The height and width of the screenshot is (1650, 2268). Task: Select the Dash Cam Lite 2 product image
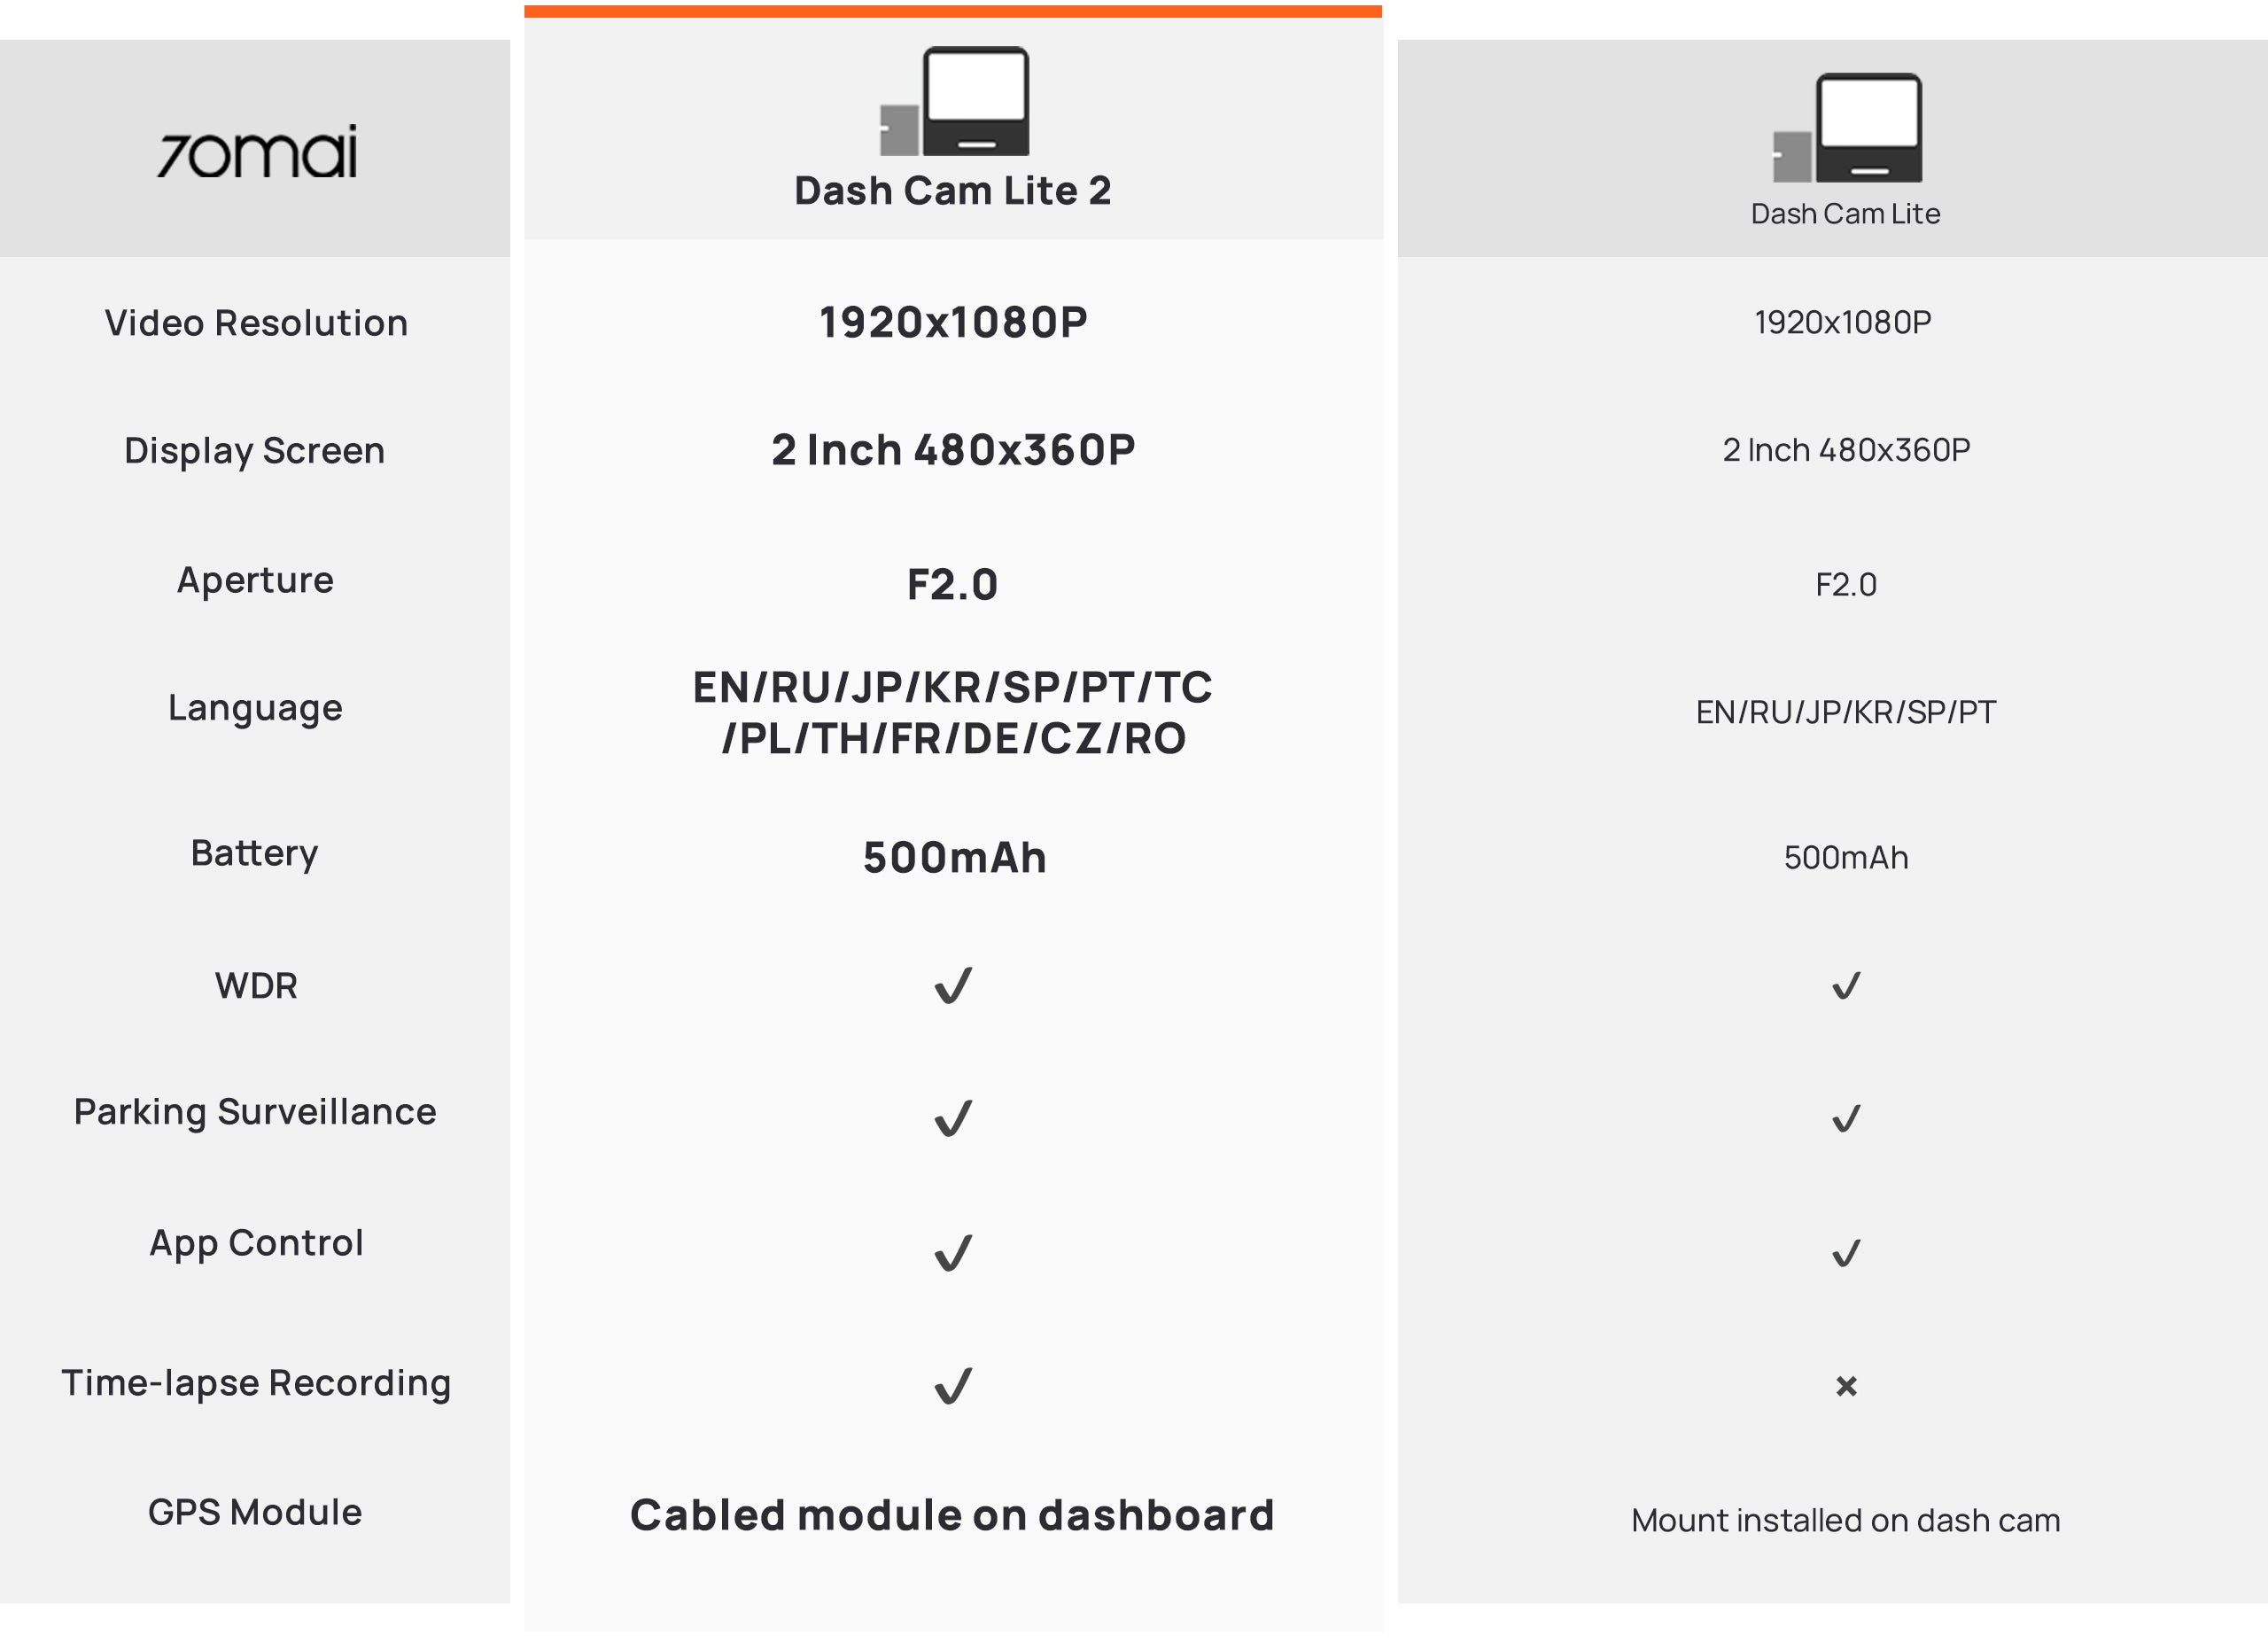(954, 101)
